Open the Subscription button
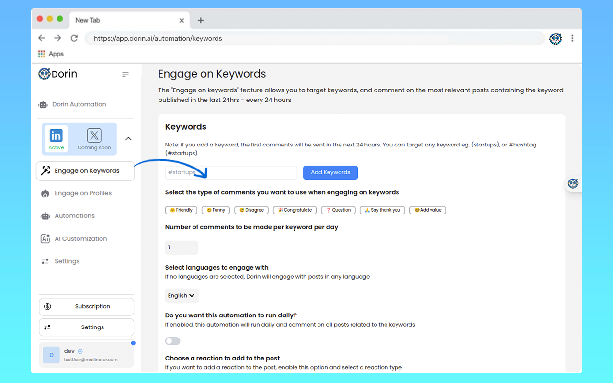Screen dimensions: 613x383 point(86,306)
